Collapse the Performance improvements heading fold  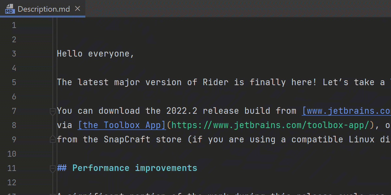(52, 168)
